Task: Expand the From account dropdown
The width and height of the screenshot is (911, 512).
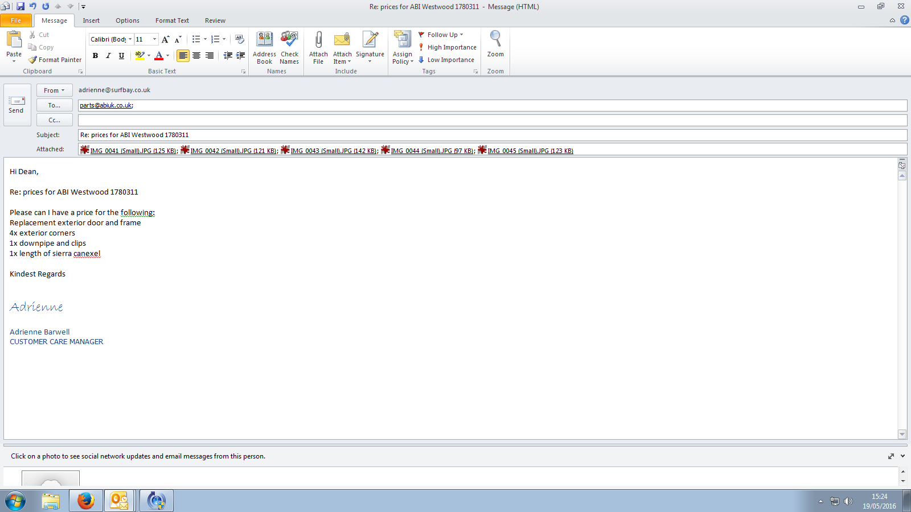Action: coord(55,90)
